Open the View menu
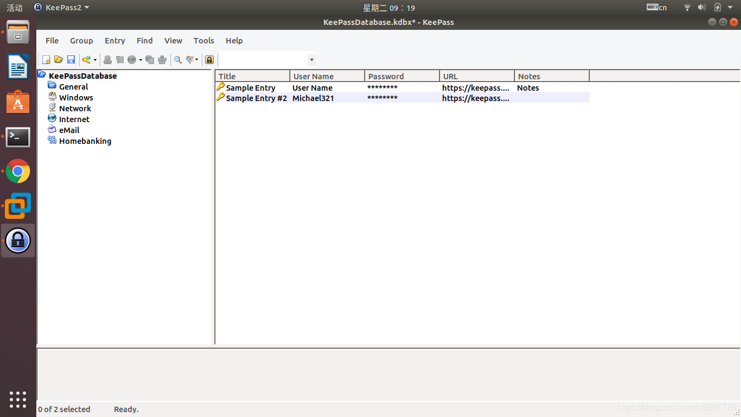This screenshot has width=741, height=417. (x=174, y=41)
